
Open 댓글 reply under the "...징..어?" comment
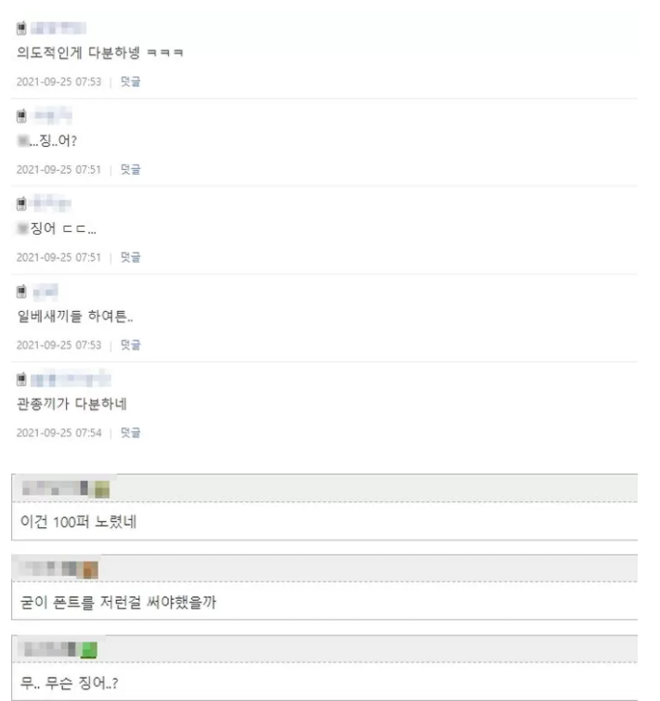(x=131, y=170)
